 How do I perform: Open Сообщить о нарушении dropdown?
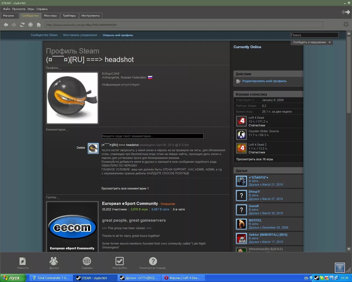click(312, 42)
